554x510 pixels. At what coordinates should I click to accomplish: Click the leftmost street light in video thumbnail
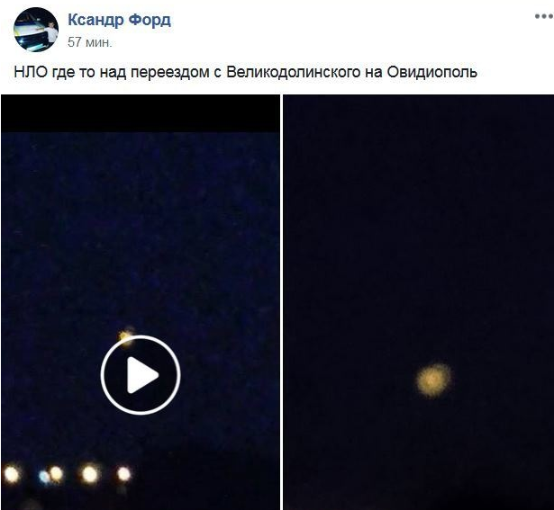point(12,474)
